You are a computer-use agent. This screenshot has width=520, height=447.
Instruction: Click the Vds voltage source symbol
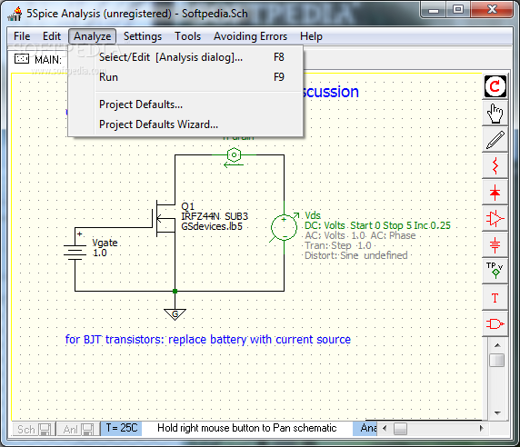(x=284, y=227)
